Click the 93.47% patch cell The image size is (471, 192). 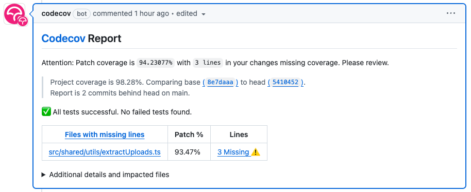(x=188, y=152)
